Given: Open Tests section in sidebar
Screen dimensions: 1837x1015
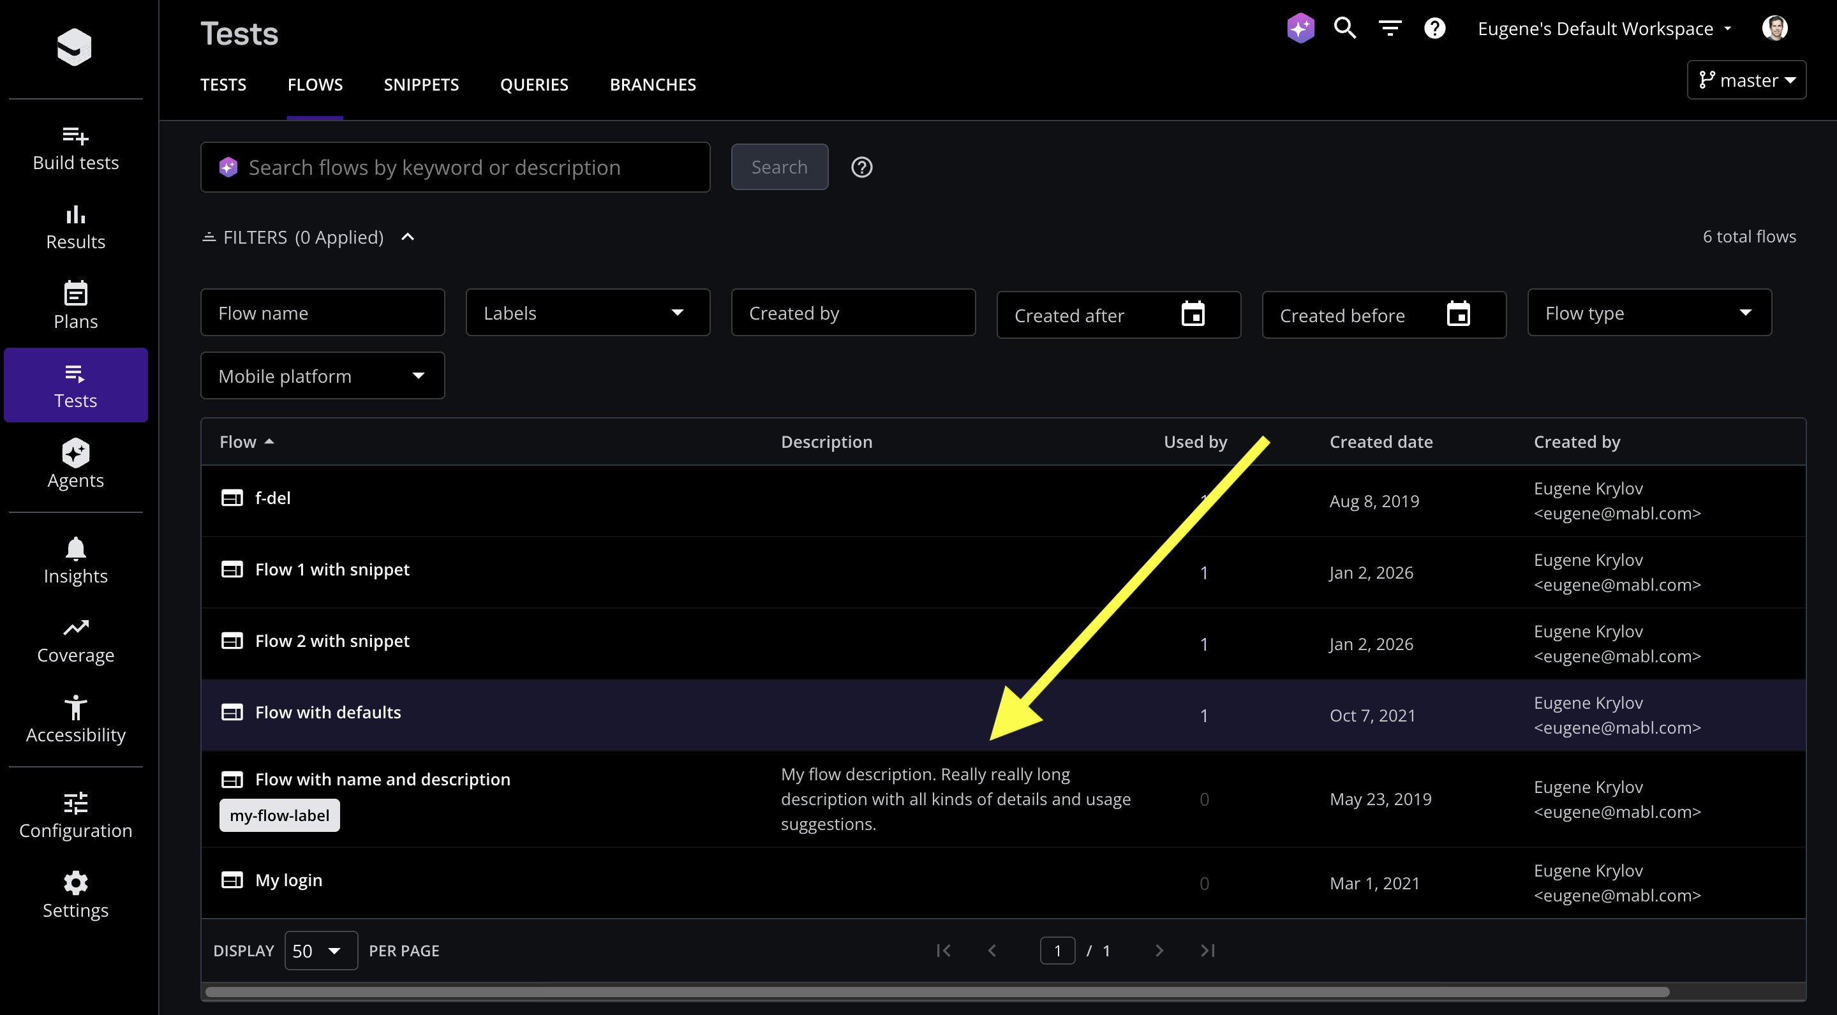Looking at the screenshot, I should tap(75, 385).
